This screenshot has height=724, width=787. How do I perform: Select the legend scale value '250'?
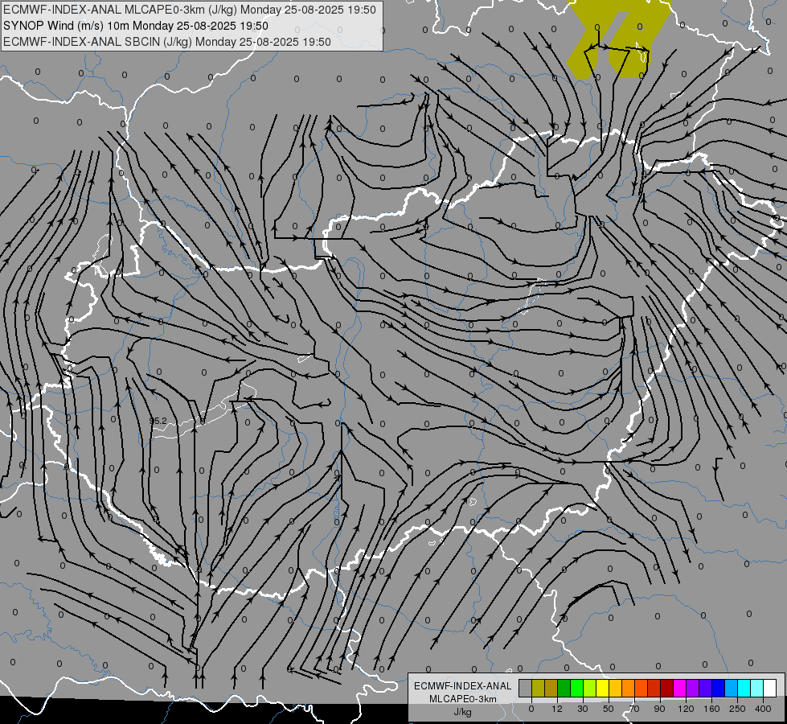click(737, 709)
